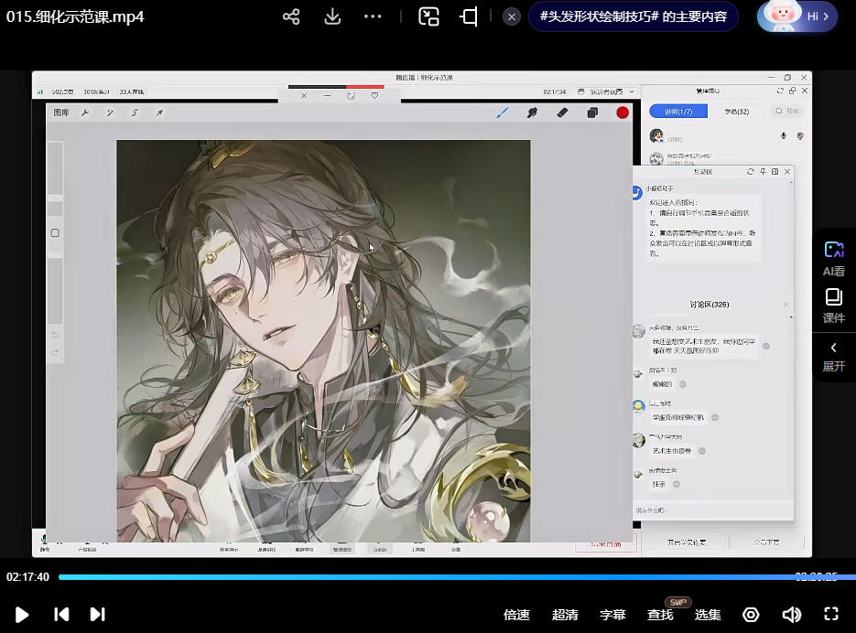The width and height of the screenshot is (856, 633).
Task: Open the three-dot more options menu
Action: [x=373, y=16]
